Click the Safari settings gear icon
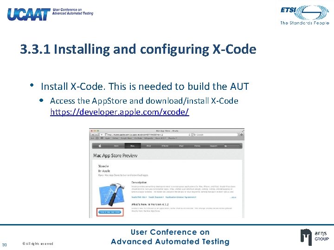334x250 pixels. (241, 135)
